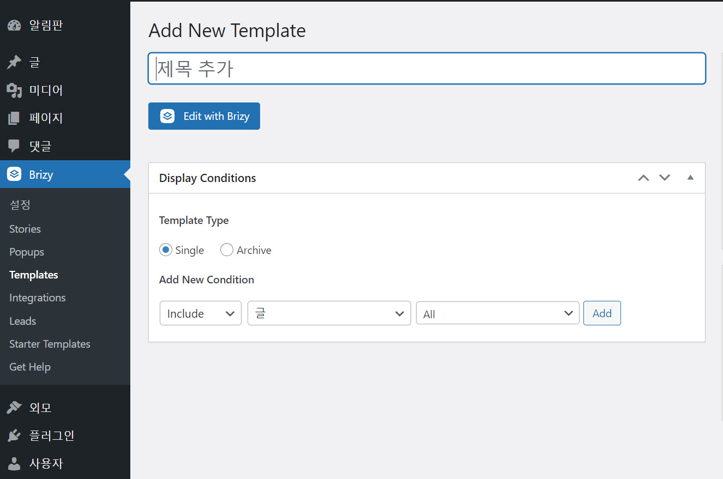Click the appearance paintbrush icon
This screenshot has height=479, width=723.
[14, 408]
